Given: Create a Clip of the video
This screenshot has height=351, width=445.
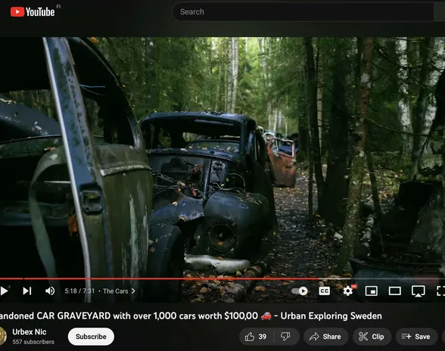Looking at the screenshot, I should click(x=372, y=337).
